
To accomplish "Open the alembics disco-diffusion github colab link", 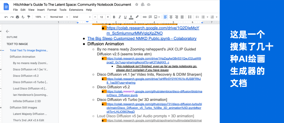I will click(154, 93).
